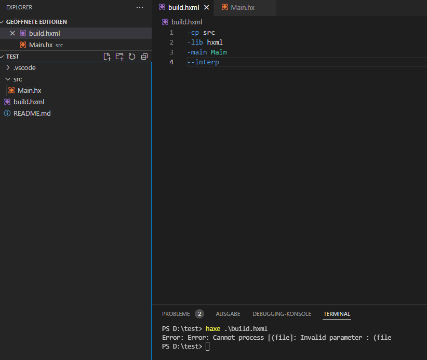Screen dimensions: 427x360
Task: Click EXPLORER panel title
Action: [x=19, y=7]
